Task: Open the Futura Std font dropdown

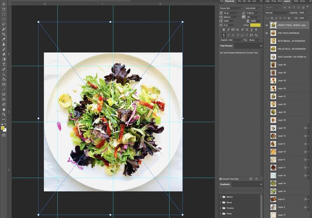Action: point(231,8)
